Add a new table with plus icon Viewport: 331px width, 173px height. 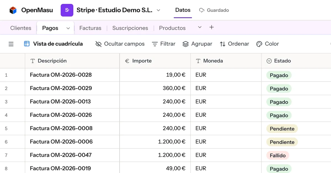[x=212, y=27]
